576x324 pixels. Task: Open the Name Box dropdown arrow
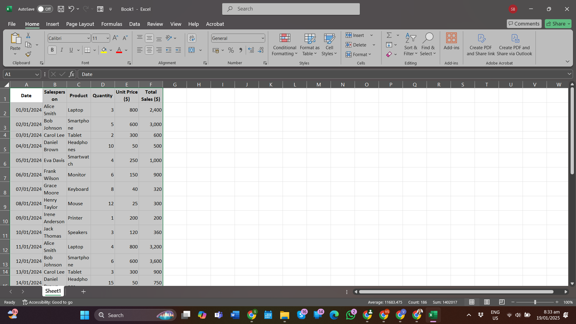click(x=37, y=74)
